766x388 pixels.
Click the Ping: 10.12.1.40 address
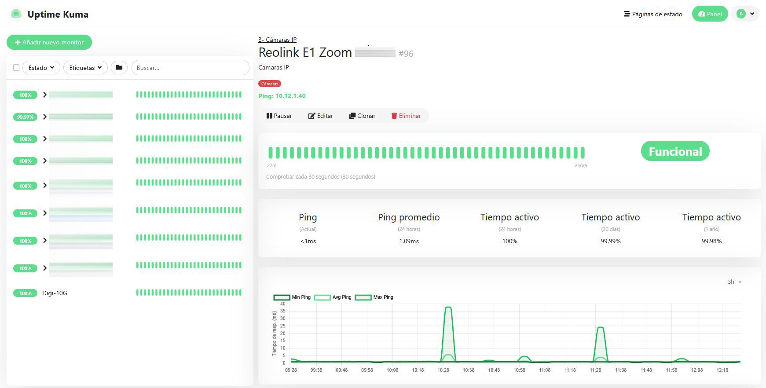[x=282, y=96]
